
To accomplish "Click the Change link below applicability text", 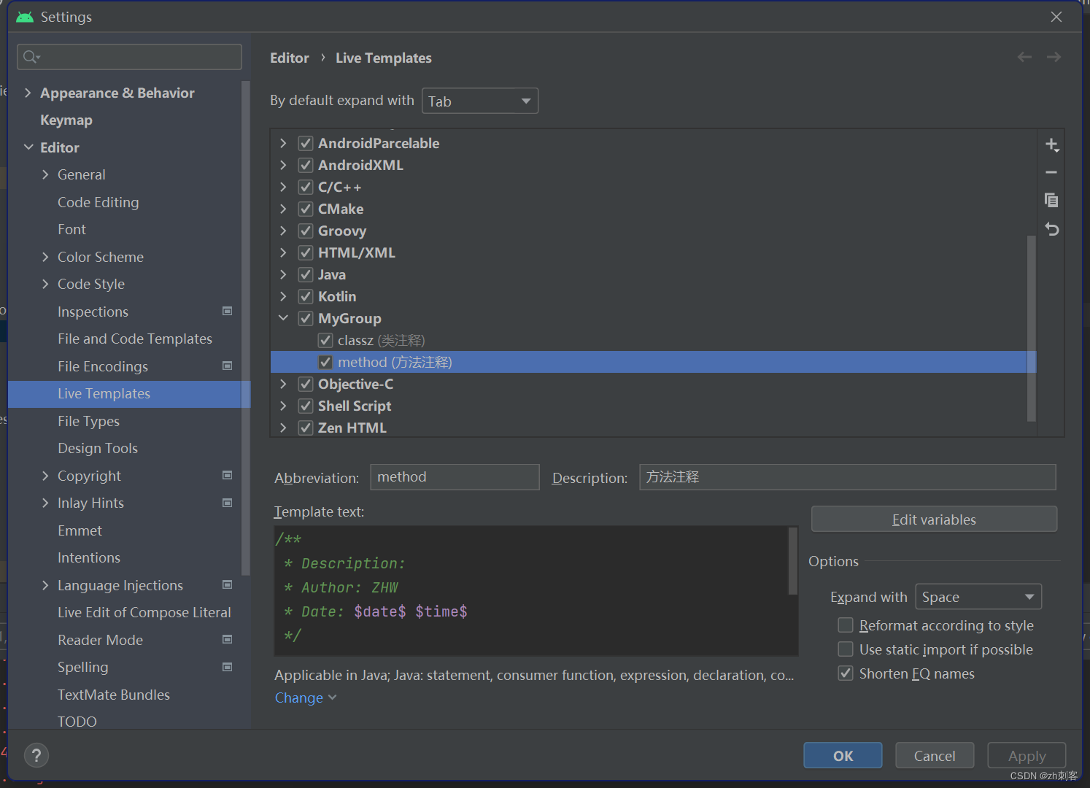I will click(299, 698).
